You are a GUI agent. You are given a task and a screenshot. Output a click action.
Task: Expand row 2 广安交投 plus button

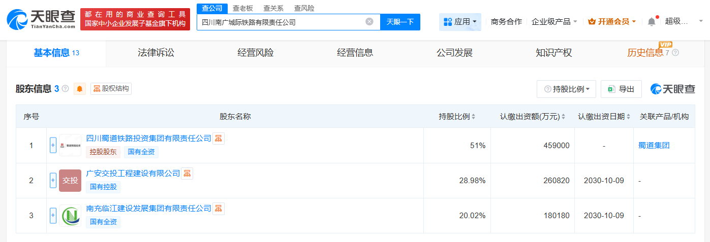(53, 180)
